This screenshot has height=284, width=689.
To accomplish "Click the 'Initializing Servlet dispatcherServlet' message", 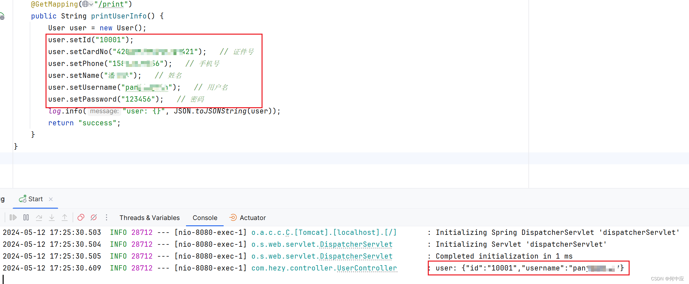I will (521, 244).
